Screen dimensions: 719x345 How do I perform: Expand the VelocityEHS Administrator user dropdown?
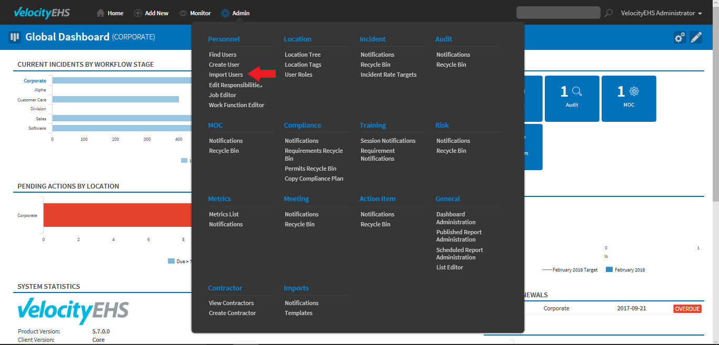coord(661,13)
